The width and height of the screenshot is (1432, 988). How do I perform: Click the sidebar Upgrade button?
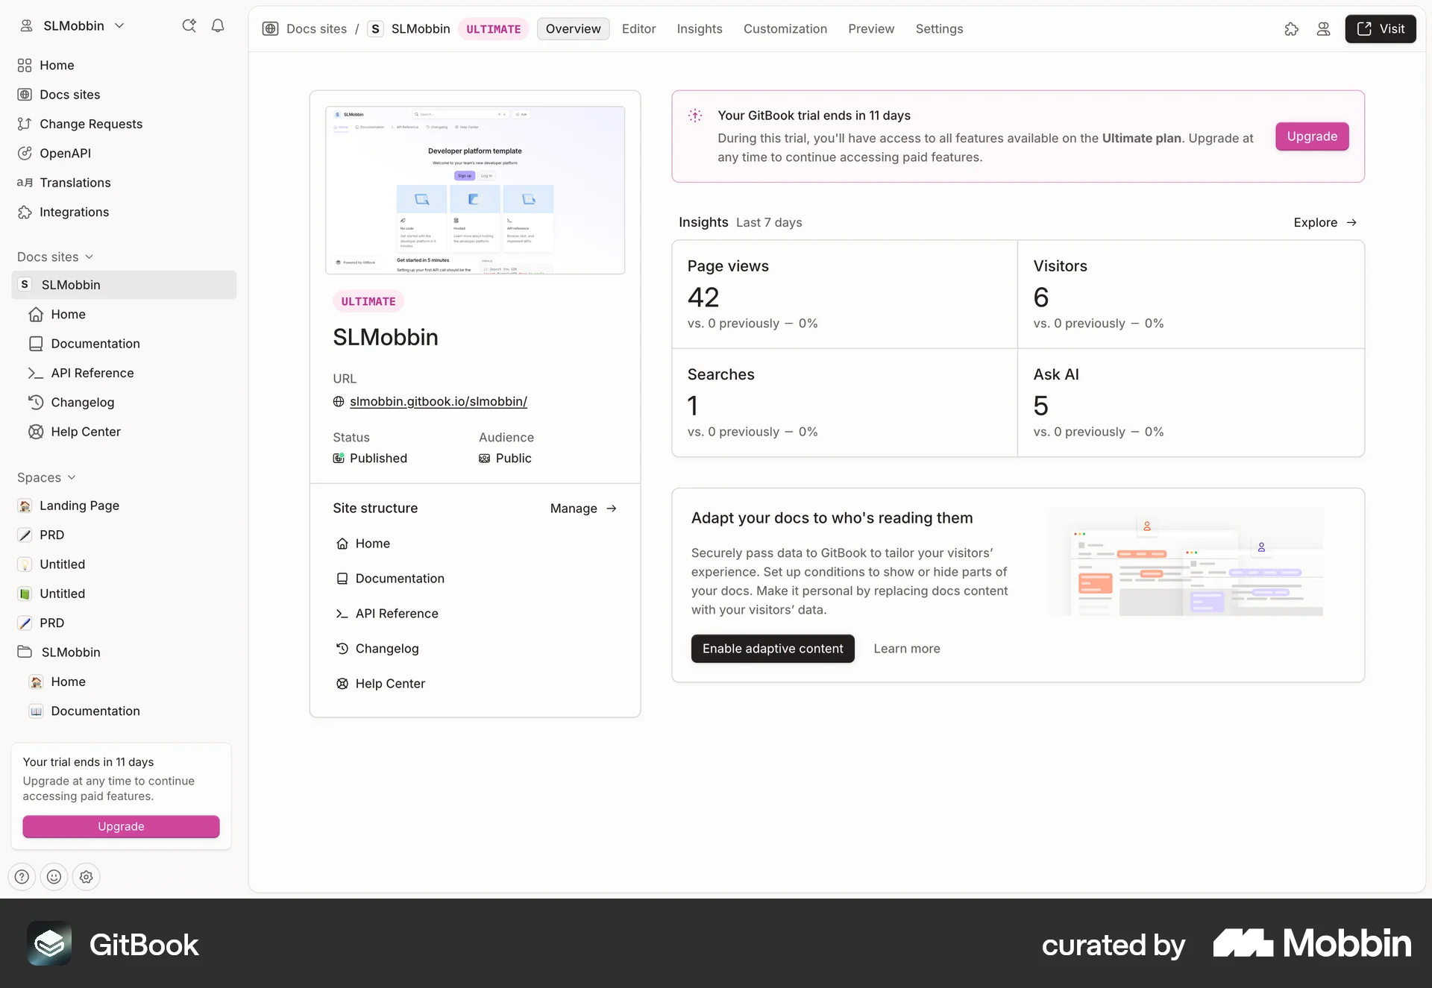(x=121, y=826)
